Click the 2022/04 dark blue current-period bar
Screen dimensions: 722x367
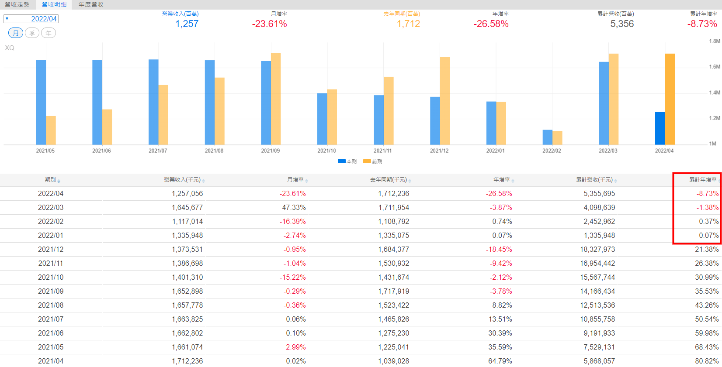[x=660, y=128]
